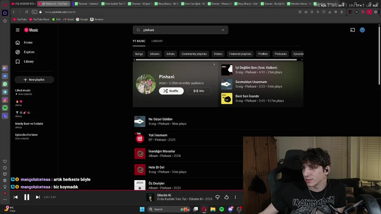This screenshot has width=381, height=214.
Task: Expand the Pinhani top result chevron
Action: (x=214, y=64)
